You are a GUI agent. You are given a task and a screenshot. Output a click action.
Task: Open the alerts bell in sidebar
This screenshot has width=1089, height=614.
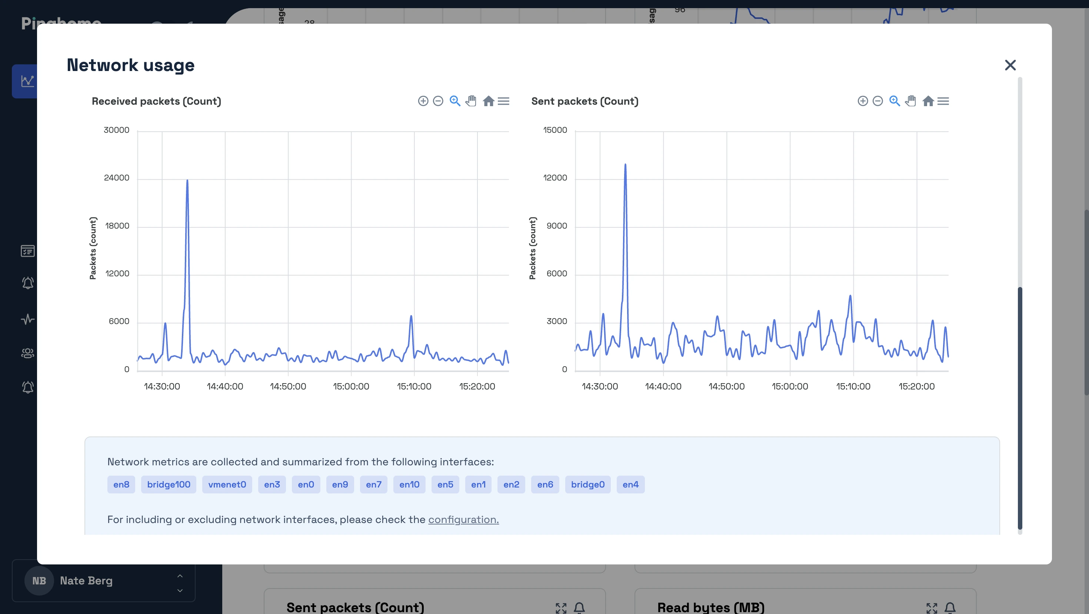28,283
